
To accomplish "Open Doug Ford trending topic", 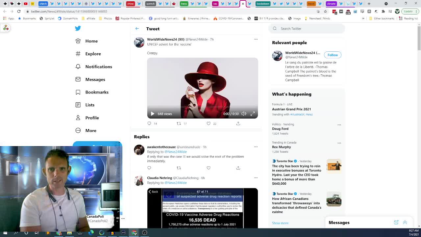I will point(280,129).
